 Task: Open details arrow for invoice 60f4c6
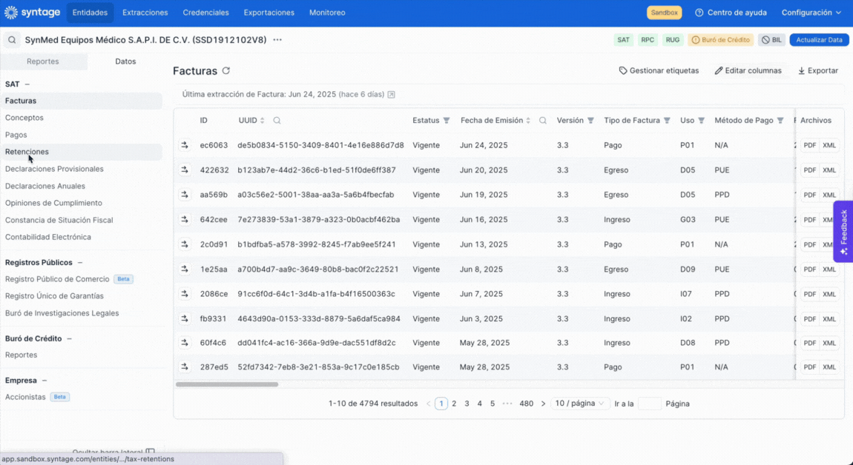pyautogui.click(x=185, y=343)
